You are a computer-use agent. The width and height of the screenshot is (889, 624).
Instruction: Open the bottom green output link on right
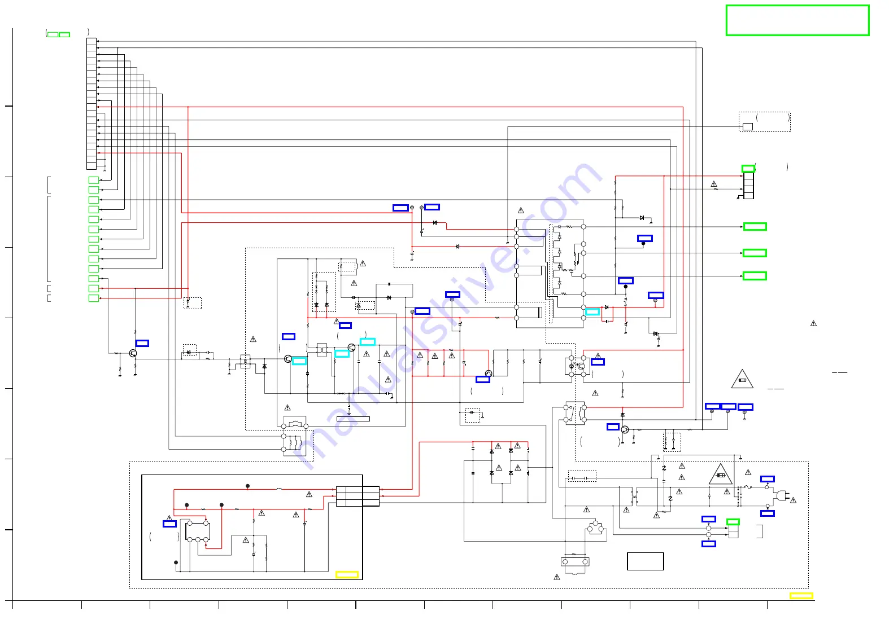pyautogui.click(x=755, y=276)
